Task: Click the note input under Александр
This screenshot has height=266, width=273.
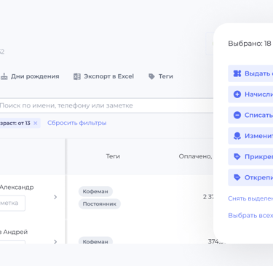Action: 12,203
